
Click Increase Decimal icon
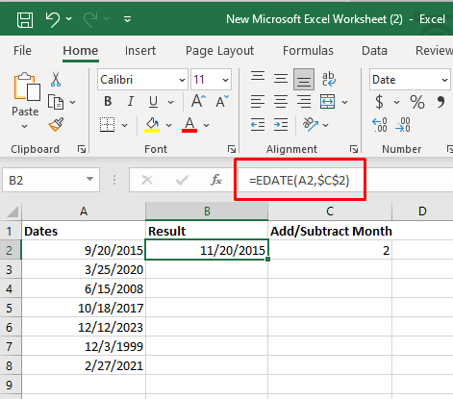[380, 125]
